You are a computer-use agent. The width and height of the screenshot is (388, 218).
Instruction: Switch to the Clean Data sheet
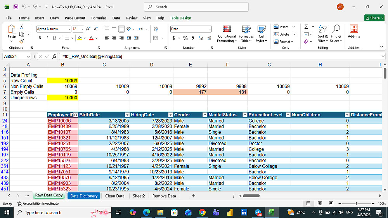[x=115, y=196]
